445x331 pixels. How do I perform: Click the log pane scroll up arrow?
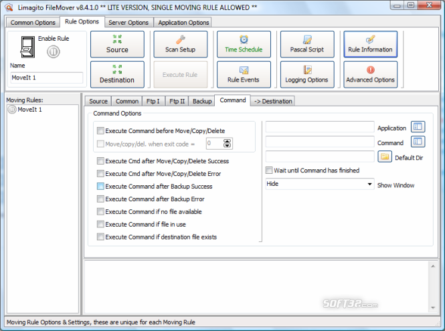point(433,266)
